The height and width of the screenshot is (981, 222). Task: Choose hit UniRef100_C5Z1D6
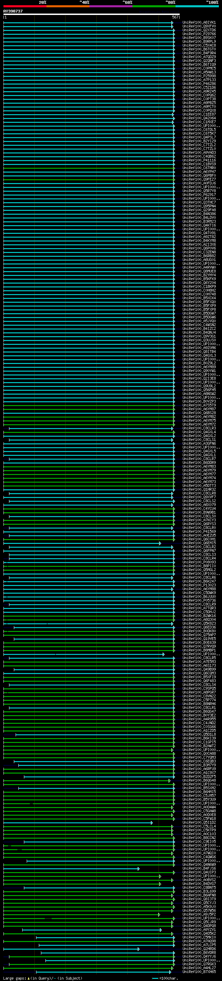199,88
